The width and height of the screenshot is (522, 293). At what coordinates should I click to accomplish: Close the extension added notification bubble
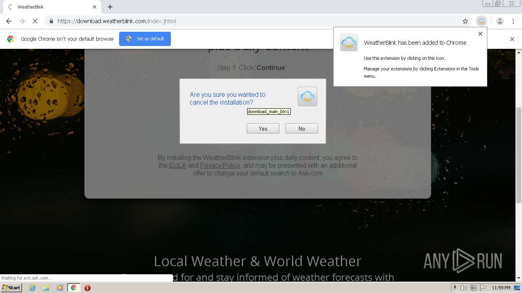point(480,34)
